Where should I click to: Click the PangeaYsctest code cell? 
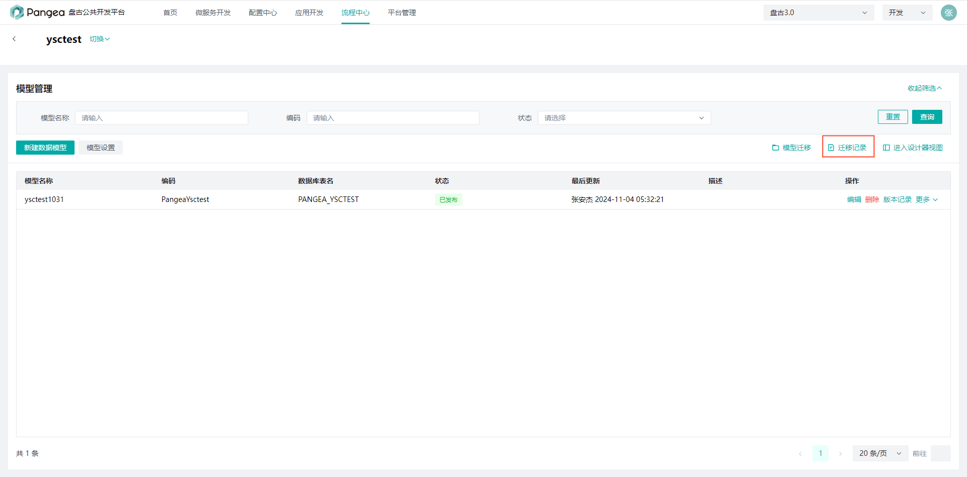coord(185,199)
